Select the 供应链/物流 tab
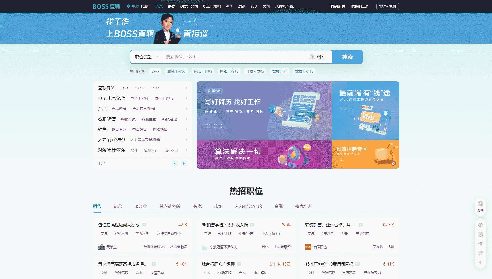The height and width of the screenshot is (279, 492). pos(170,206)
